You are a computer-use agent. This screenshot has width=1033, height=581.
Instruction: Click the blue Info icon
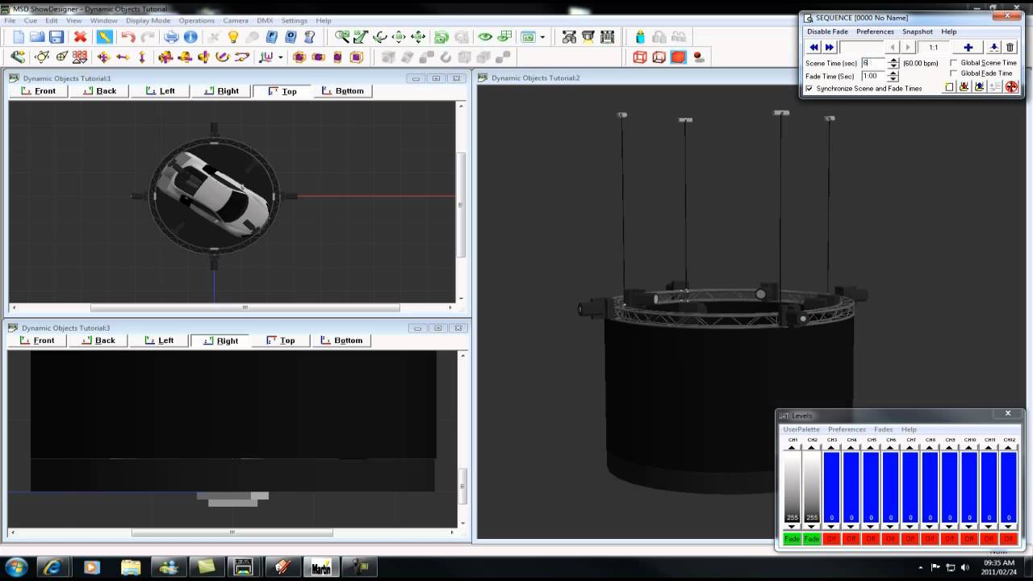tap(190, 37)
